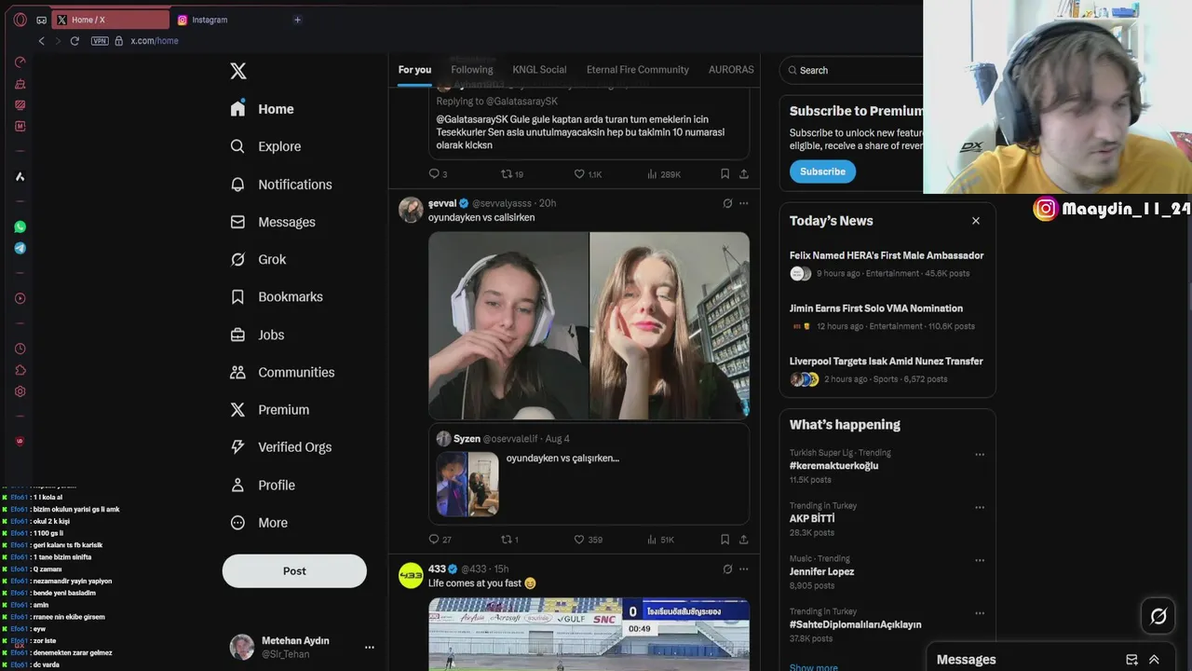The height and width of the screenshot is (671, 1192).
Task: Switch to the Following tab
Action: tap(472, 70)
